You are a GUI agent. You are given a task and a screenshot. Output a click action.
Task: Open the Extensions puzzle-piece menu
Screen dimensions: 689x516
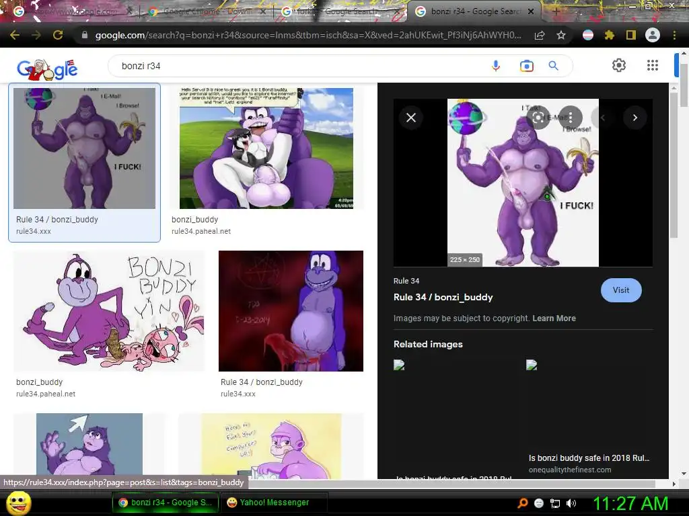(610, 35)
